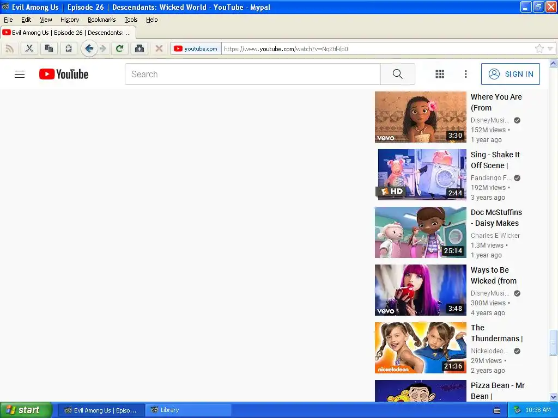
Task: Switch to the Library taskbar window
Action: click(189, 410)
